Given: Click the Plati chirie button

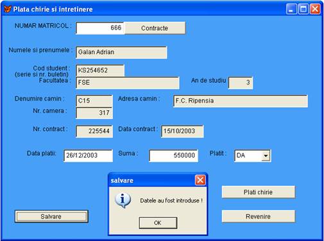Looking at the screenshot, I should click(x=259, y=192).
